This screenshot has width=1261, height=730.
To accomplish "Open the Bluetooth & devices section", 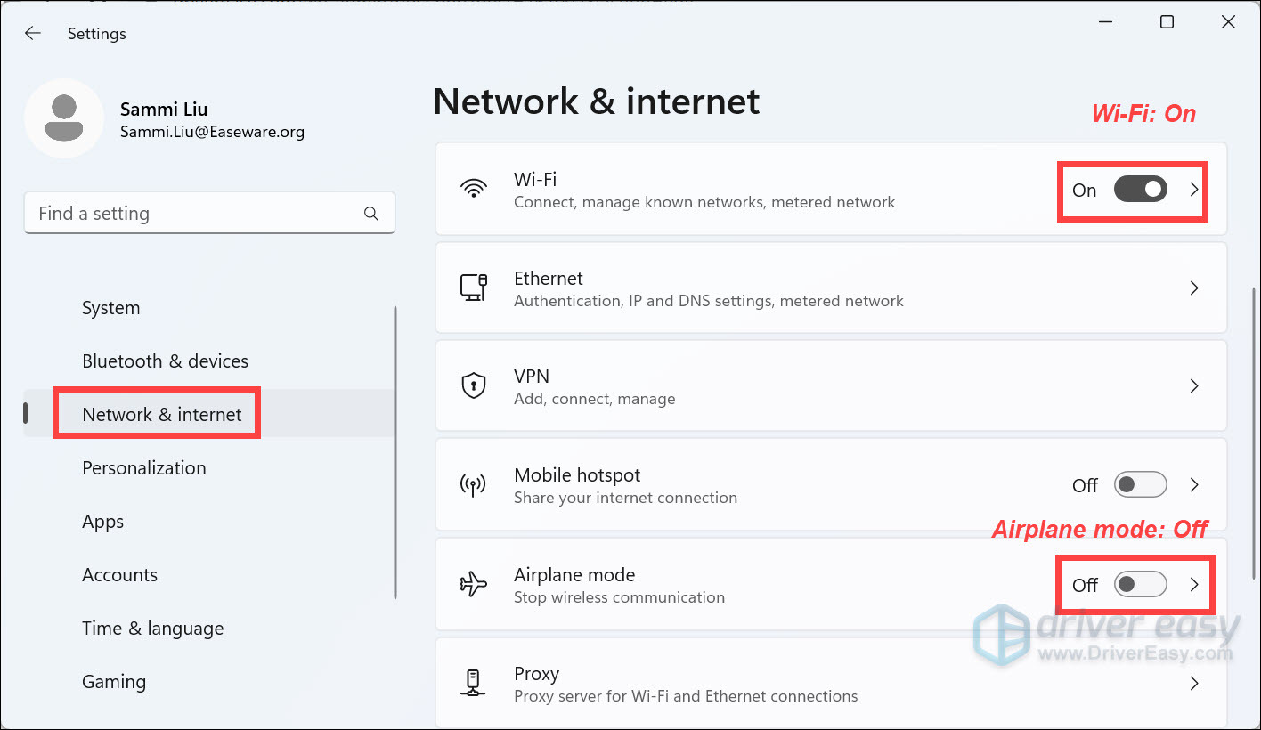I will [x=165, y=361].
